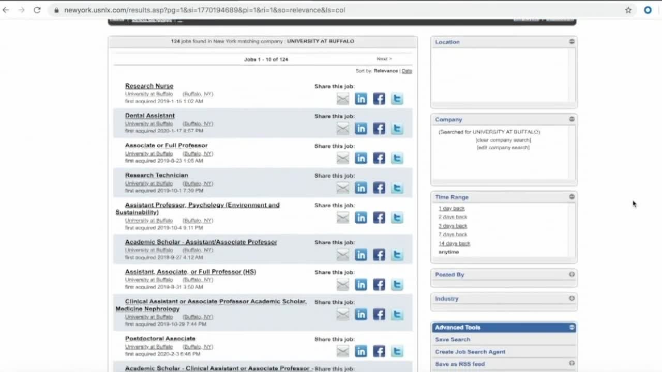
Task: Clear the company search
Action: pos(503,140)
